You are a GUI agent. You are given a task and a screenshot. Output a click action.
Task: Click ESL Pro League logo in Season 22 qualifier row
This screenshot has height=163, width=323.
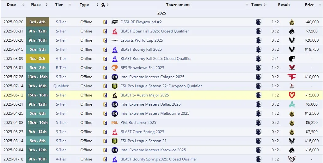click(x=115, y=86)
